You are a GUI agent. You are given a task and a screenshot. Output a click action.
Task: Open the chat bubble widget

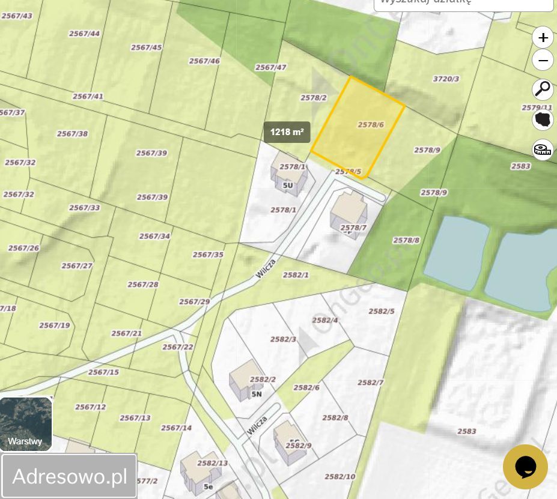point(525,467)
